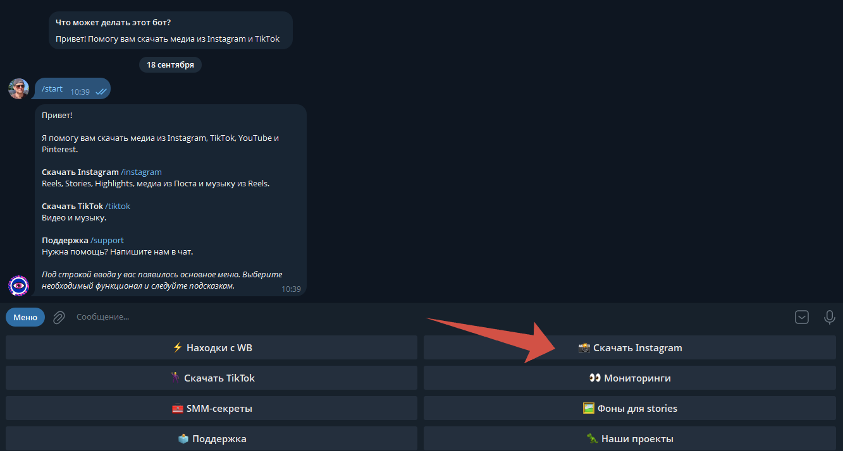The width and height of the screenshot is (843, 451).
Task: Click the 18 сентября date badge
Action: 170,64
